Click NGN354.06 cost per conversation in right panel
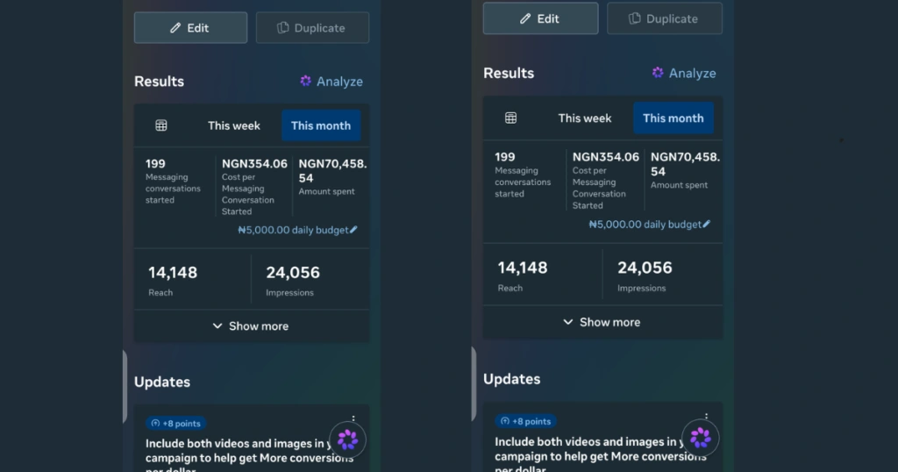This screenshot has width=898, height=472. click(605, 181)
